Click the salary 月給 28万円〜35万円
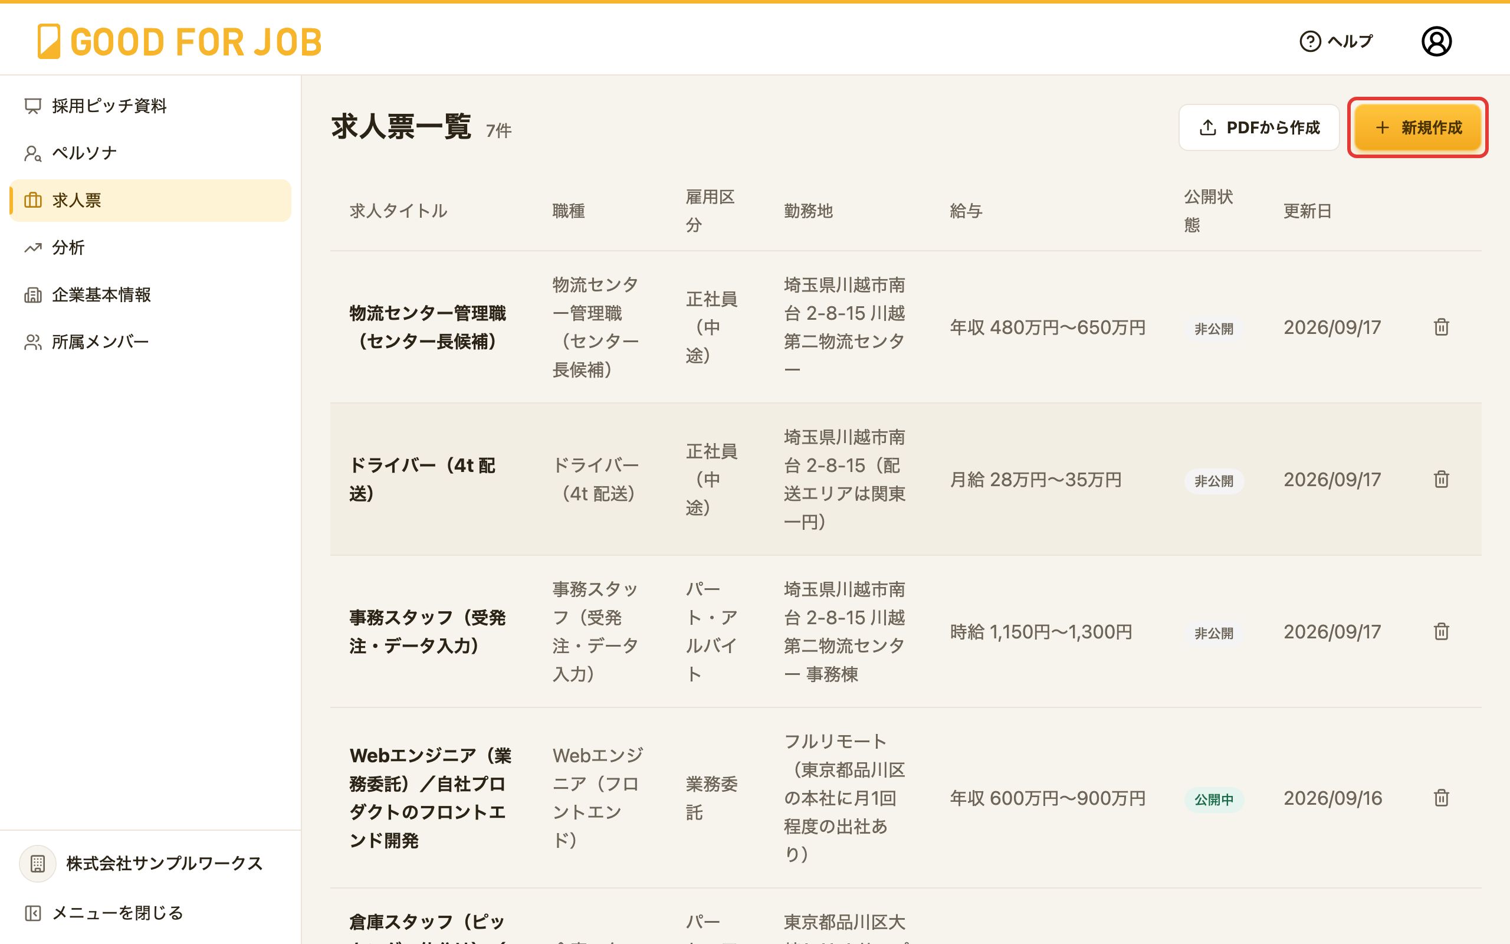The image size is (1510, 944). [1036, 480]
